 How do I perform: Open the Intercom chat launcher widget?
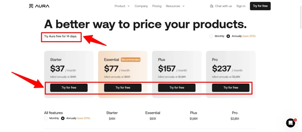[290, 123]
